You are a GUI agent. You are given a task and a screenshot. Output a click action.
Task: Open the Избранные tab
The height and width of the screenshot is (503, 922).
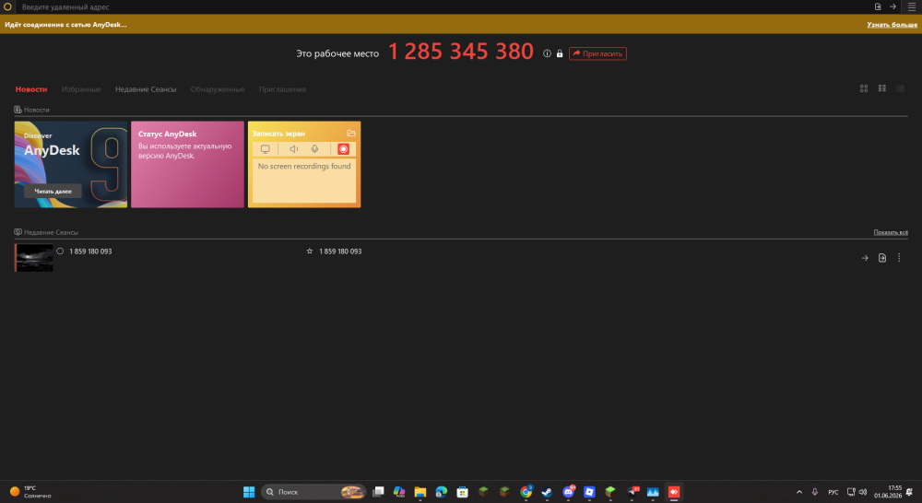pyautogui.click(x=81, y=89)
